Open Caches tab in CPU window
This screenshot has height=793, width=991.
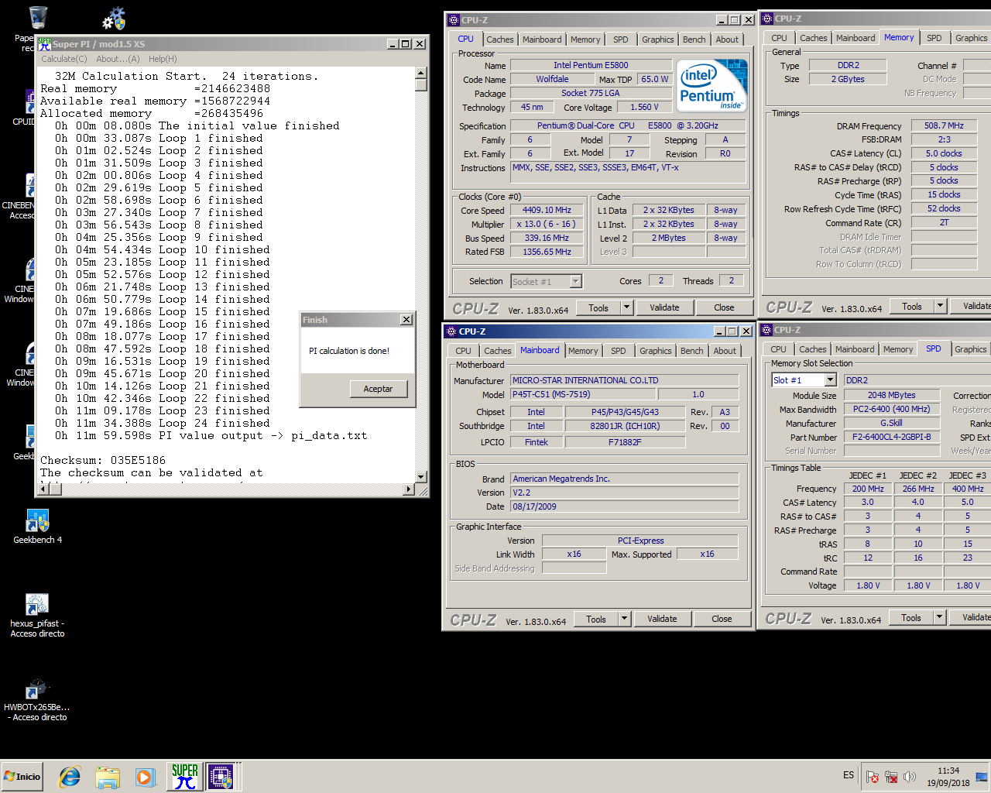[x=500, y=39]
